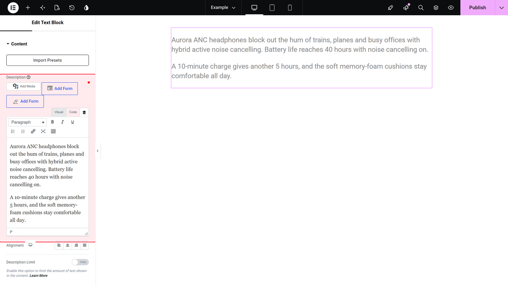Toggle the droplet theme style icon

[86, 8]
